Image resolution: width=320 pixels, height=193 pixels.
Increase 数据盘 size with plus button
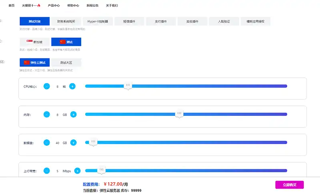coord(74,143)
